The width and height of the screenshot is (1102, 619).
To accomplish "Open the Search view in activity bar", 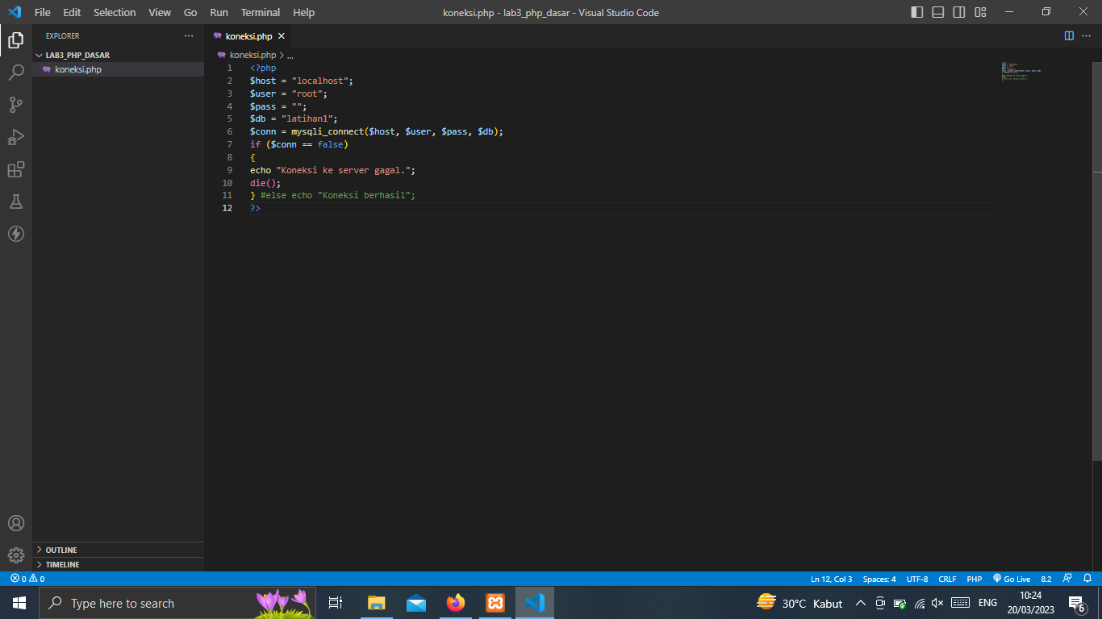I will (16, 73).
